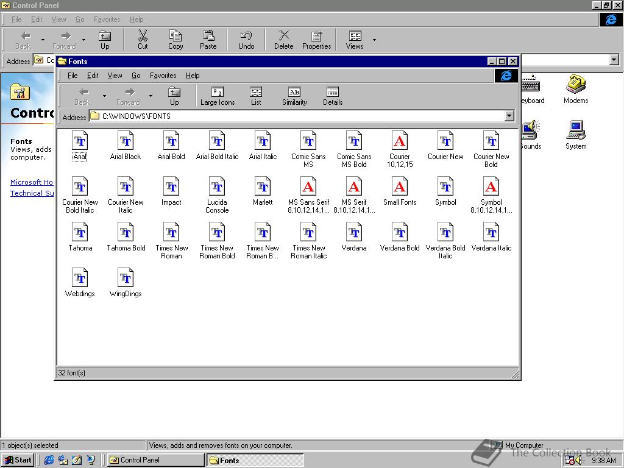Switch Fonts window to Details view
The image size is (624, 468).
[333, 96]
